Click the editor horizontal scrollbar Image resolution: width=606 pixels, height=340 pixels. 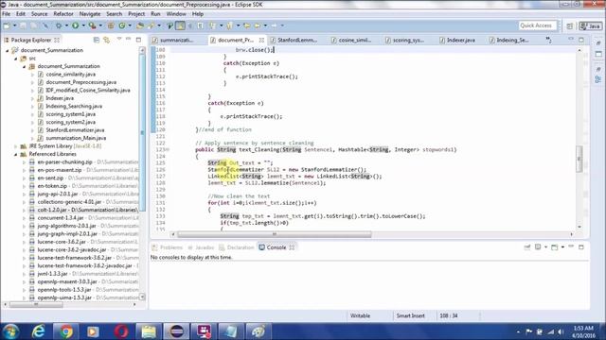click(x=274, y=234)
